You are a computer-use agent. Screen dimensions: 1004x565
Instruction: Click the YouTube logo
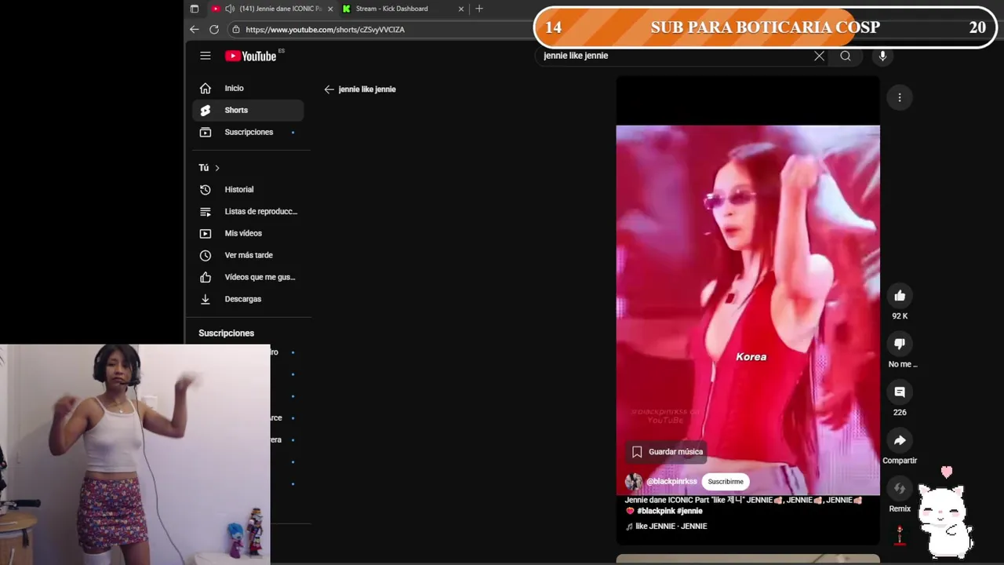pyautogui.click(x=251, y=56)
